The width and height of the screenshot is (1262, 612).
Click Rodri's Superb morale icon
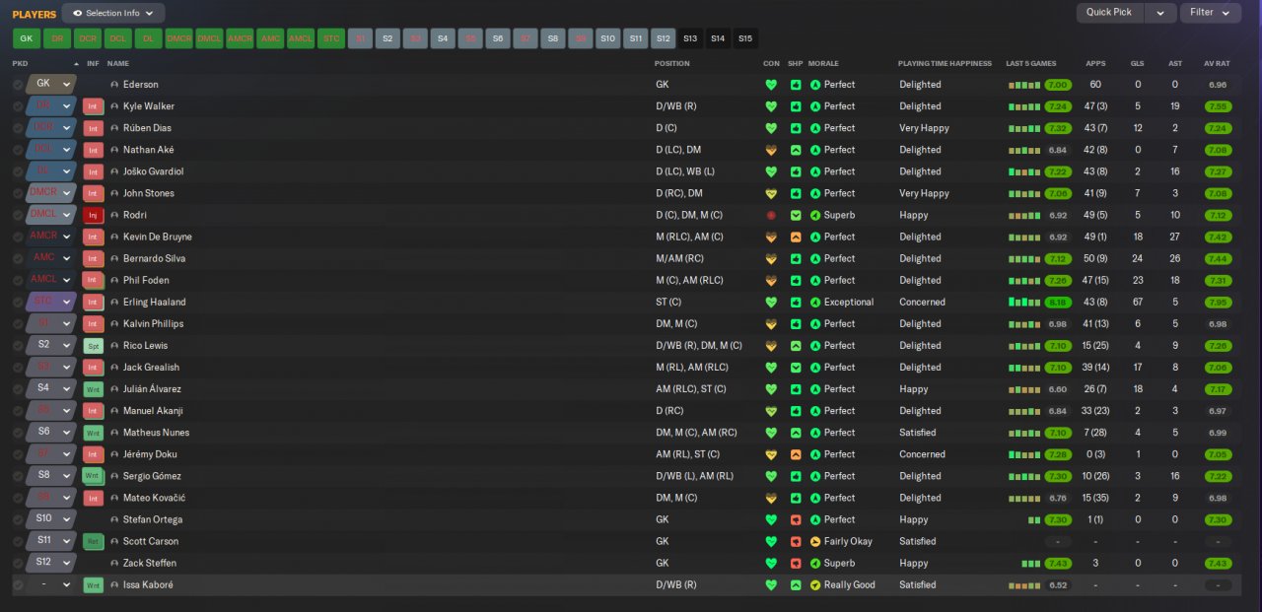815,215
